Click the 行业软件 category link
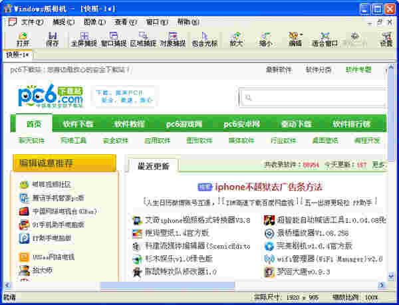This screenshot has width=399, height=305. [283, 140]
